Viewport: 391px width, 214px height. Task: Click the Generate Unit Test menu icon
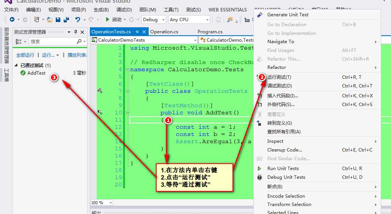pyautogui.click(x=259, y=15)
